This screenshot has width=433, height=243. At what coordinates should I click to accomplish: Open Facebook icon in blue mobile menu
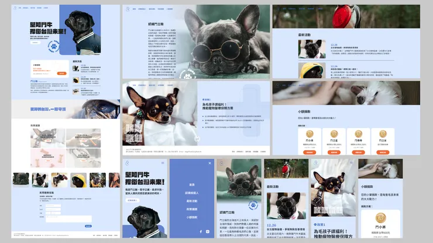click(x=201, y=232)
